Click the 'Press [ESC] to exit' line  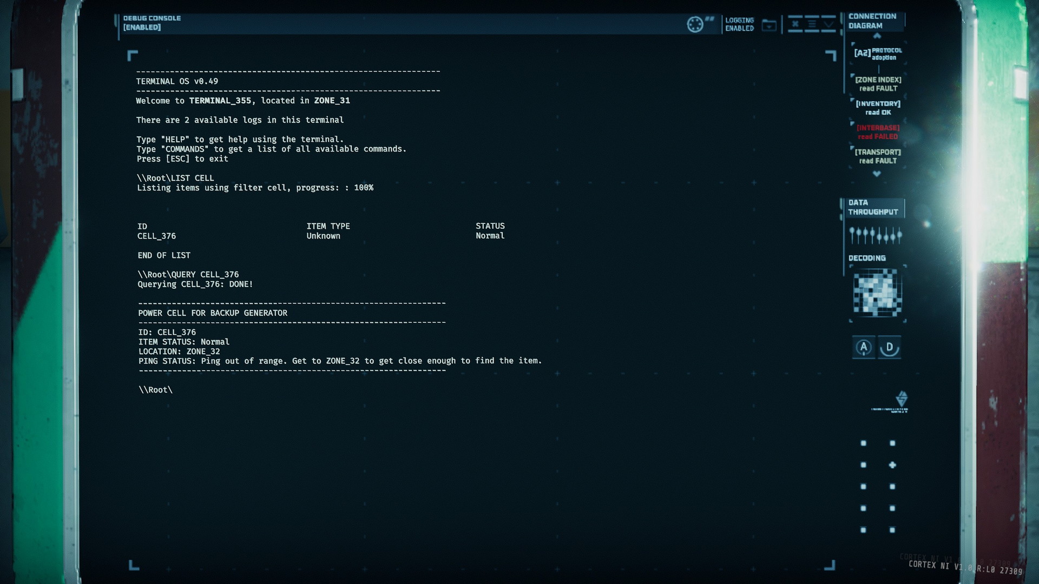[182, 159]
